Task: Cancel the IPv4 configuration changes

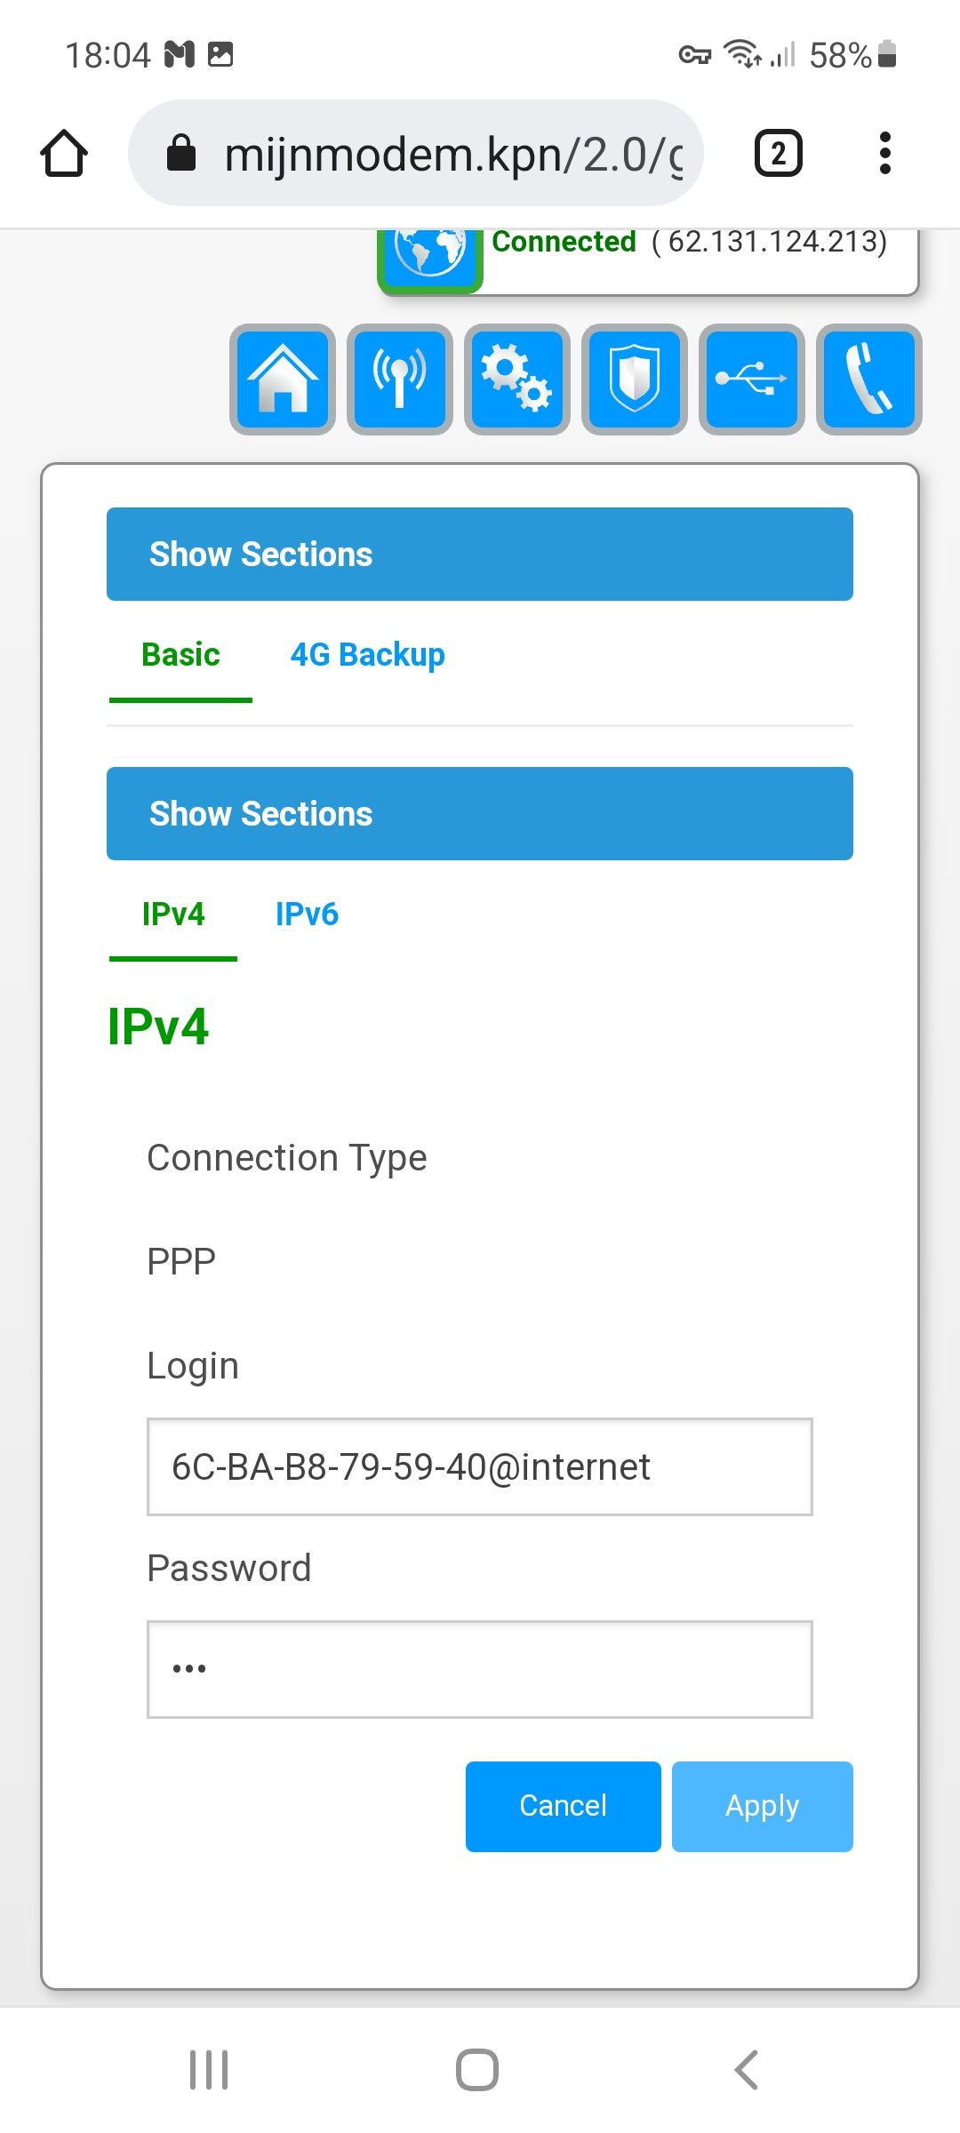Action: pos(562,1806)
